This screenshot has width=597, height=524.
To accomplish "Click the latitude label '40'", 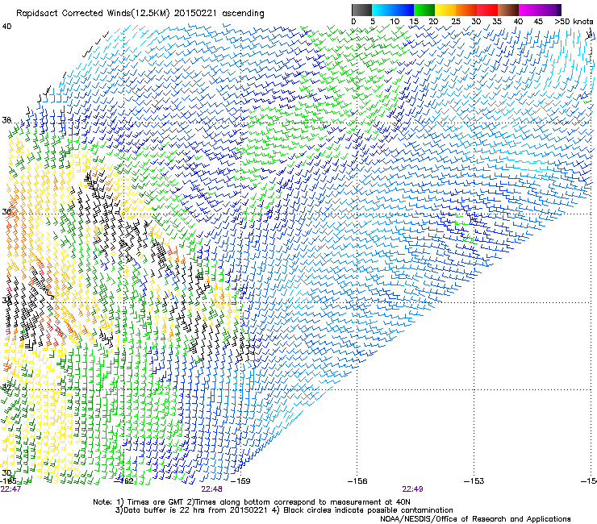I will tap(6, 27).
